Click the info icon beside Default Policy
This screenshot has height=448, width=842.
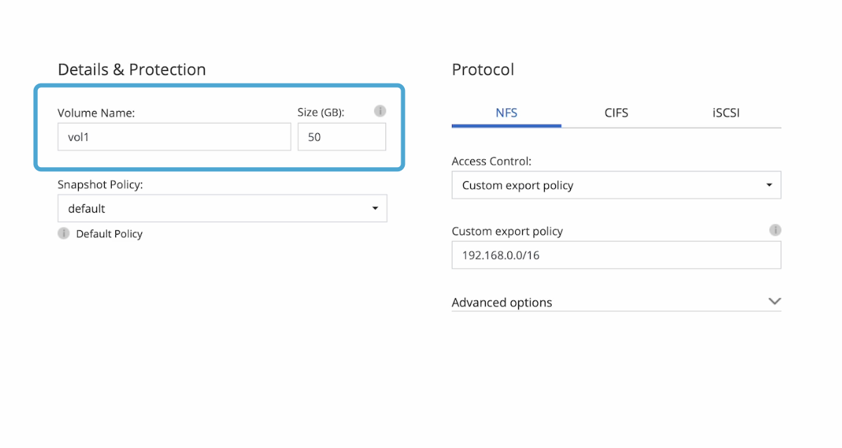pyautogui.click(x=63, y=233)
